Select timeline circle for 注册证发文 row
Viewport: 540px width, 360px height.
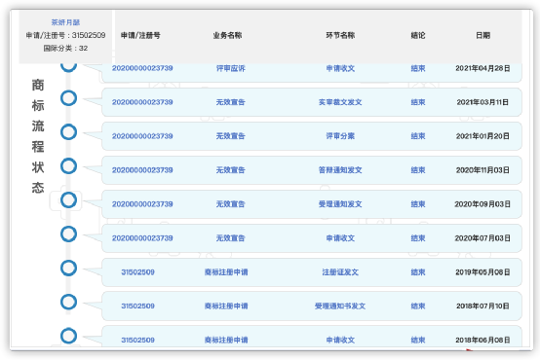pyautogui.click(x=68, y=268)
